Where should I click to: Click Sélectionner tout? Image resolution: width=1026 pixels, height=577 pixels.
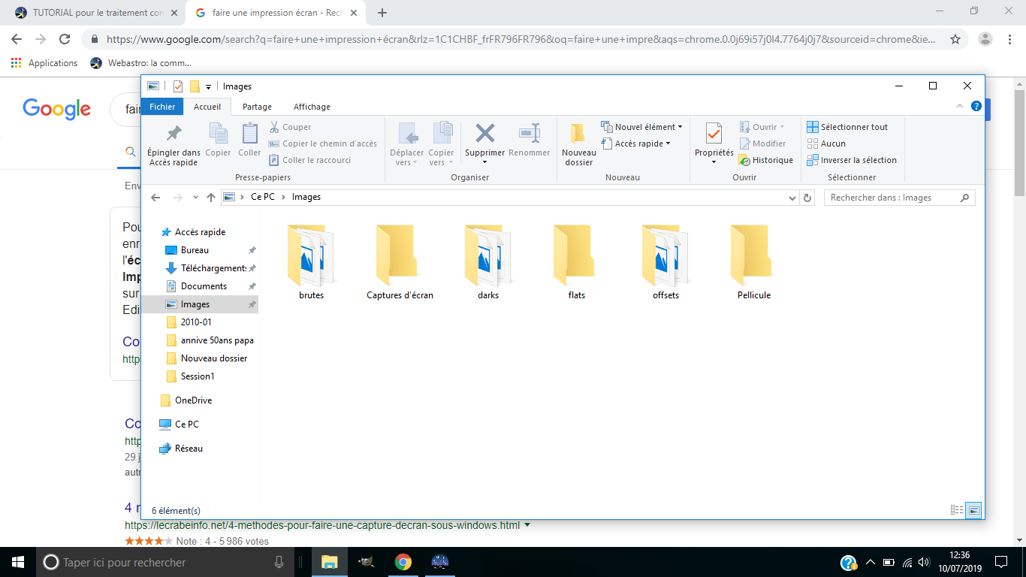pyautogui.click(x=847, y=127)
